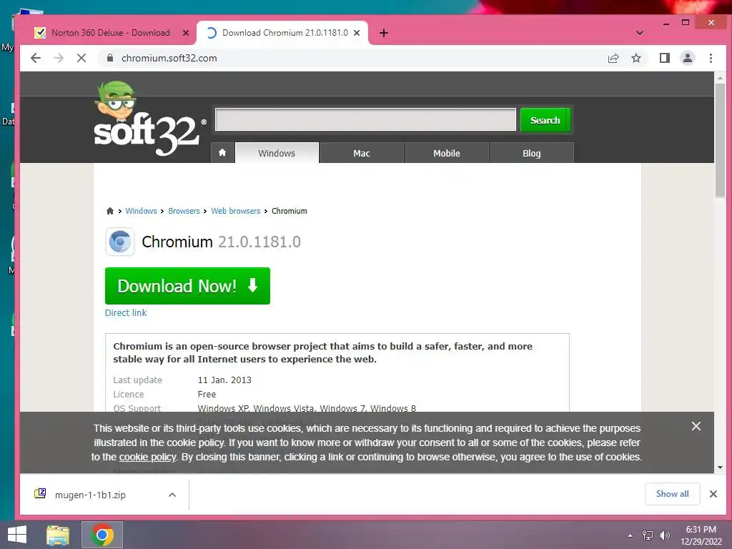Expand the tab search chevron
Image resolution: width=732 pixels, height=549 pixels.
tap(640, 33)
